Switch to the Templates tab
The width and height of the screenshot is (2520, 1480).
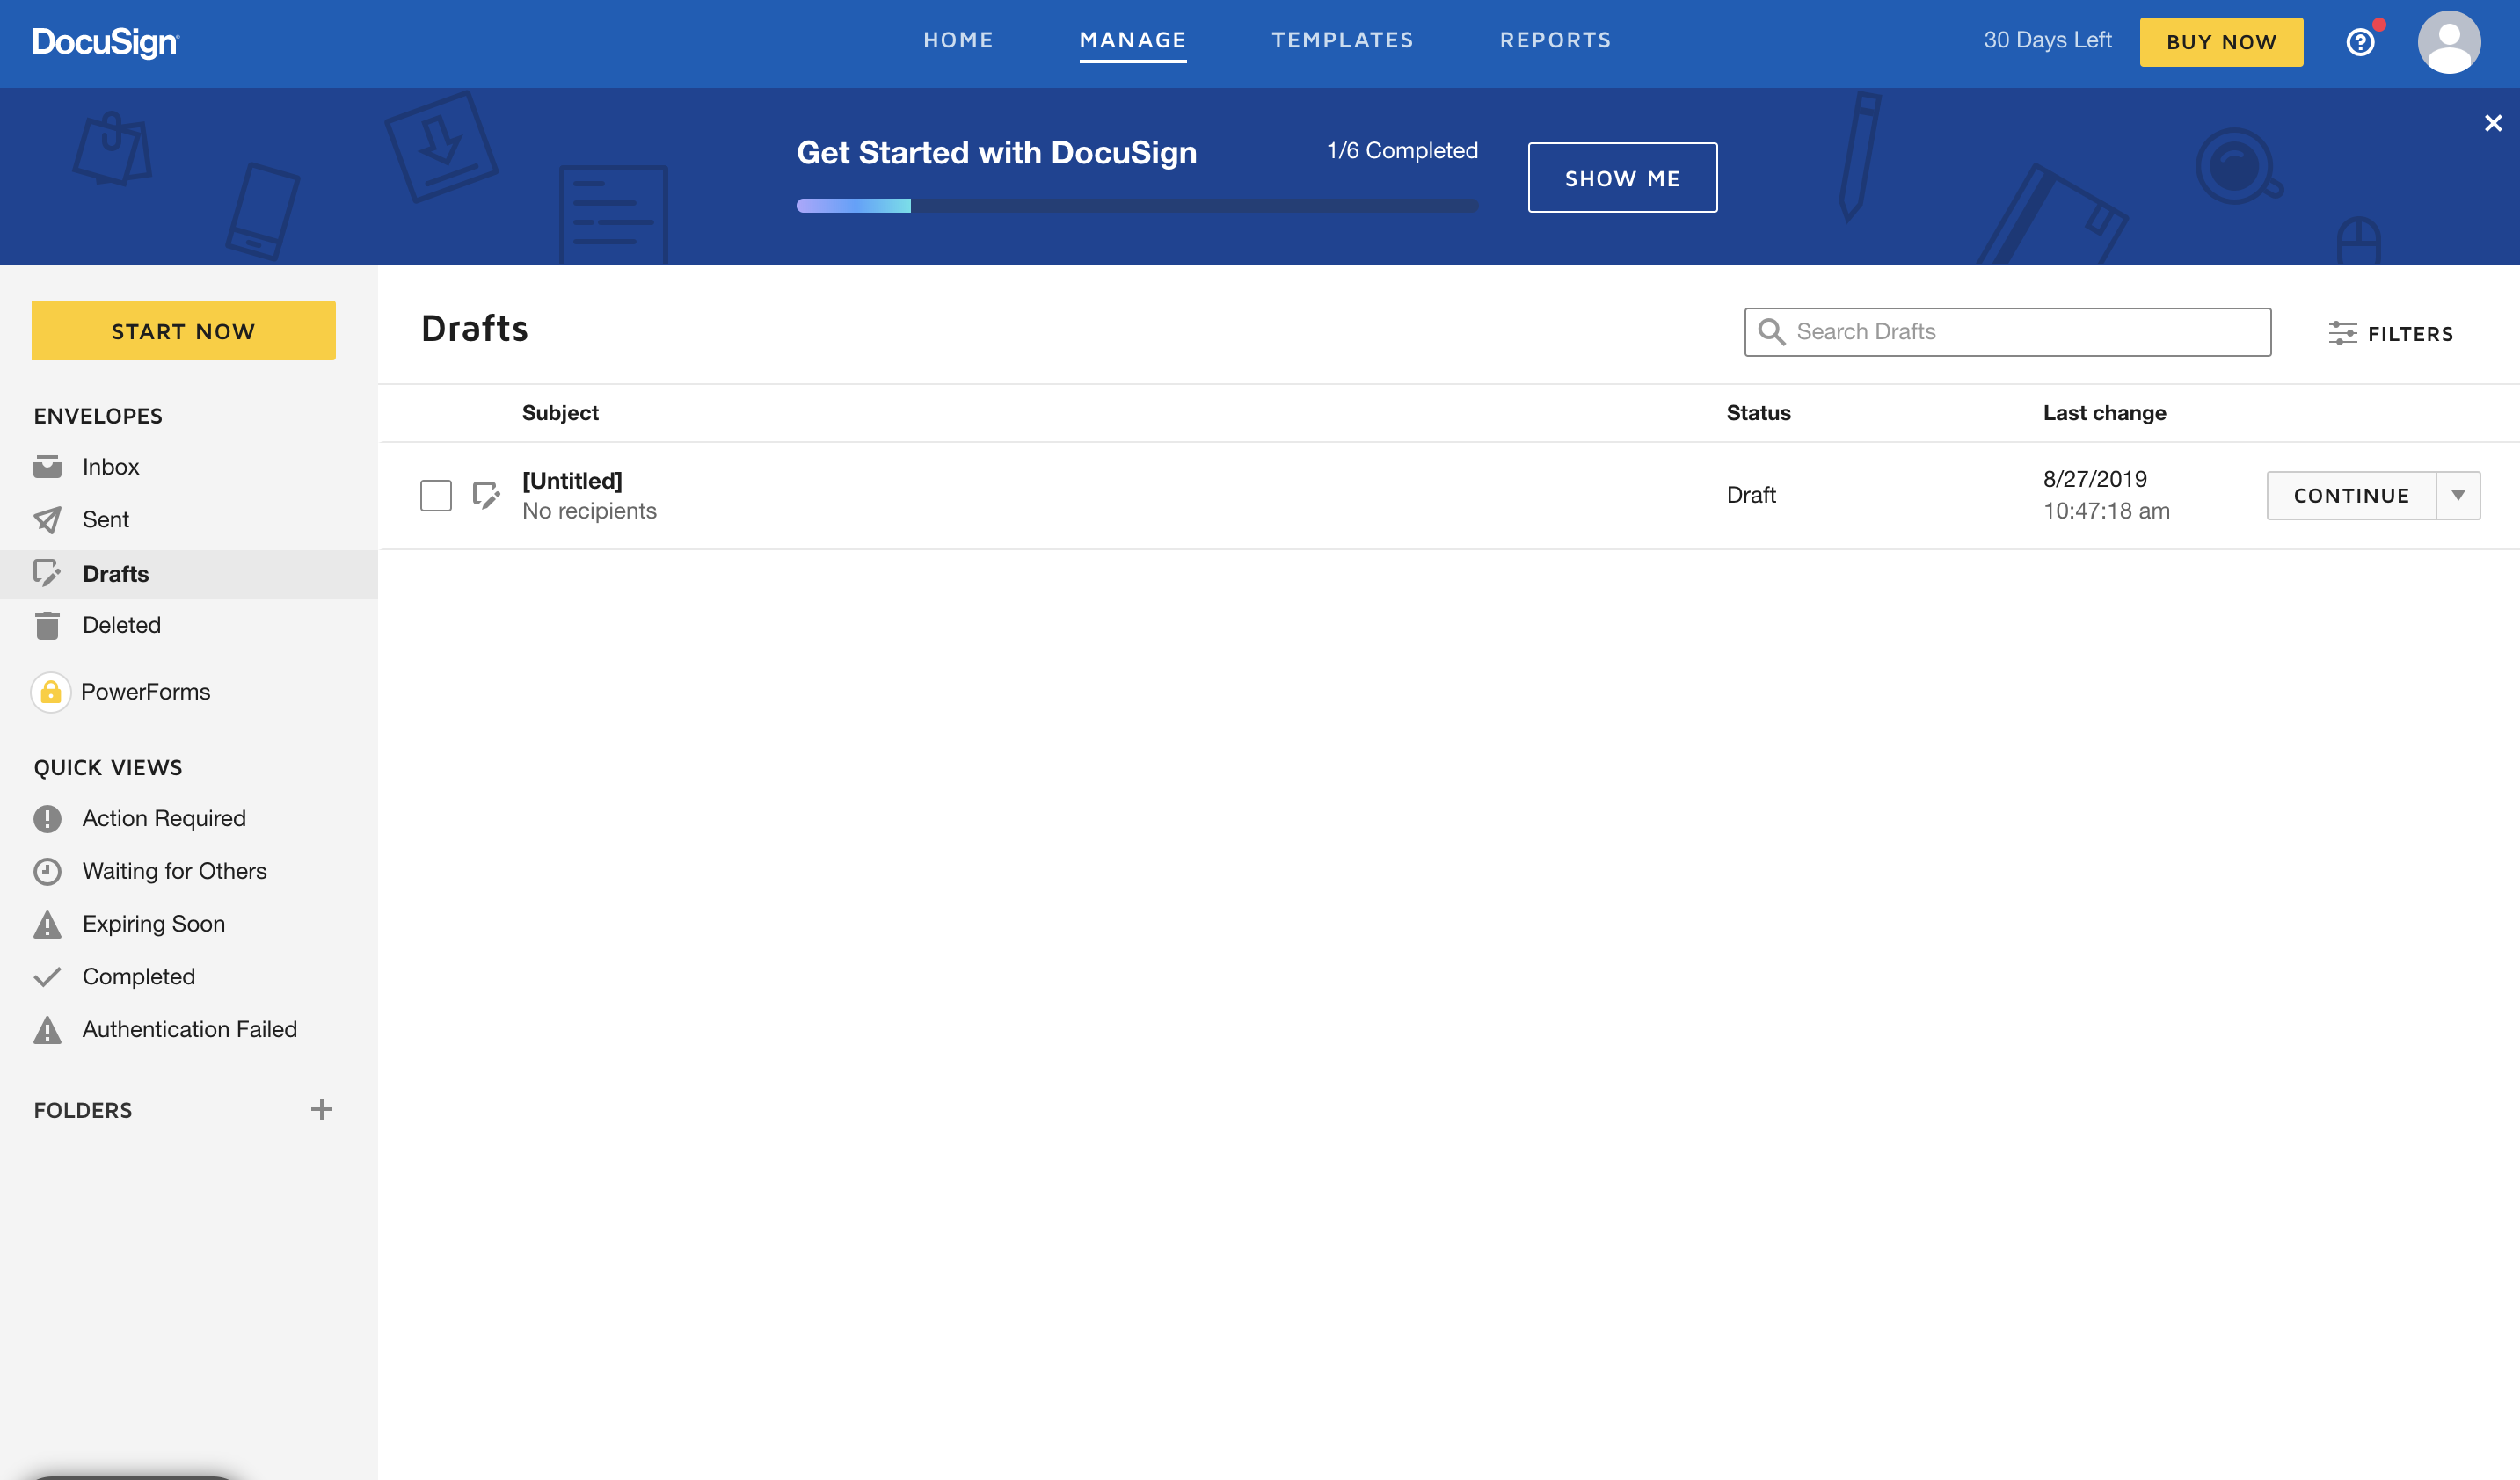[1342, 40]
